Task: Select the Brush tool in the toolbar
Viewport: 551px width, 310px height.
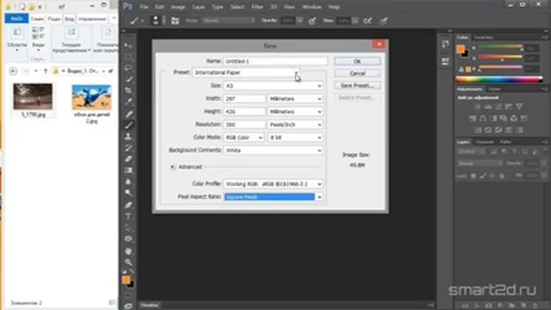Action: (128, 125)
